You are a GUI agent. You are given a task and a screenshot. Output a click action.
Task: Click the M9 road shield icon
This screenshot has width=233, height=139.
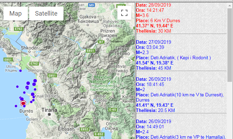pyautogui.click(x=91, y=6)
